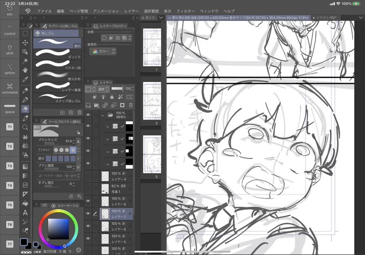Select the Figure ruler tool

(x=25, y=194)
